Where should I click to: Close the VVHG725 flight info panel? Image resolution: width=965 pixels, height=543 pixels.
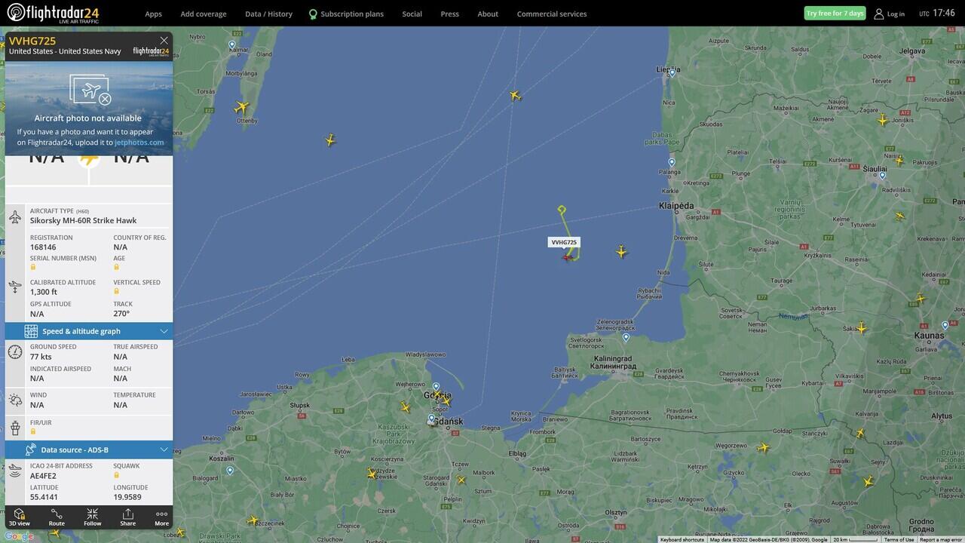pyautogui.click(x=164, y=41)
